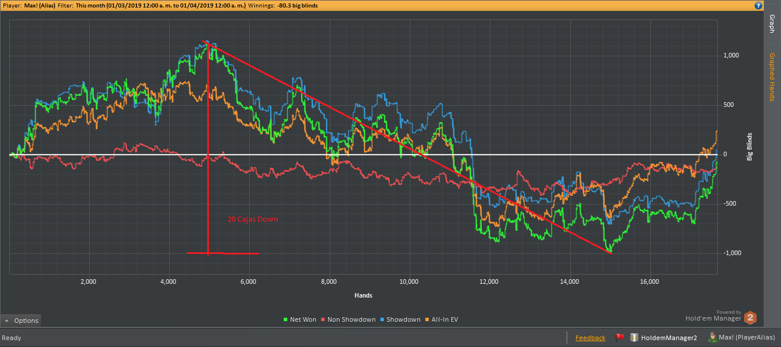Click the "Hands" x-axis title
Image resolution: width=781 pixels, height=347 pixels.
pyautogui.click(x=363, y=295)
